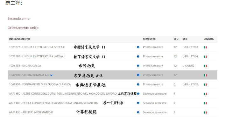
Task: Click Italian flag in Lingua Greca II row
Action: pos(205,47)
